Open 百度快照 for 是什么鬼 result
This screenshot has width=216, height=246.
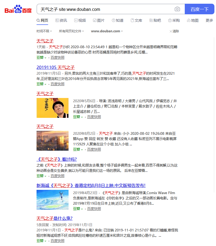click(57, 241)
